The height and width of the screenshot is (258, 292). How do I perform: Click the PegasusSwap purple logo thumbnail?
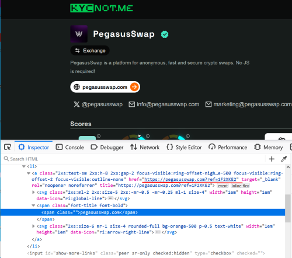tap(79, 34)
